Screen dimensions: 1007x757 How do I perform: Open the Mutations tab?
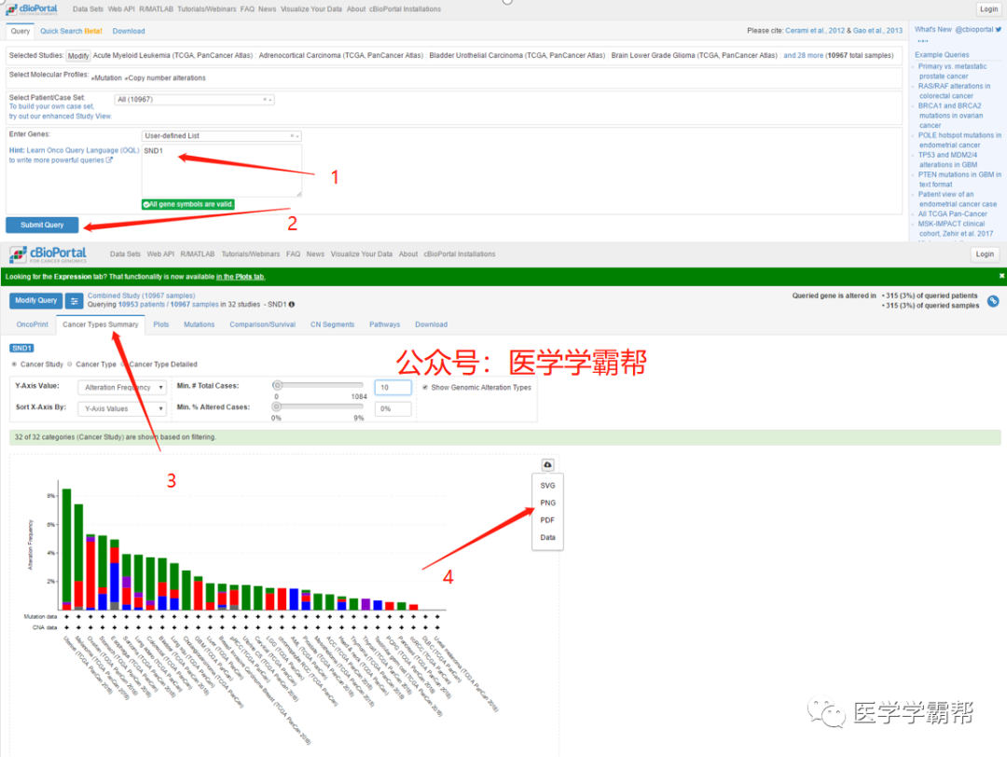[x=200, y=324]
